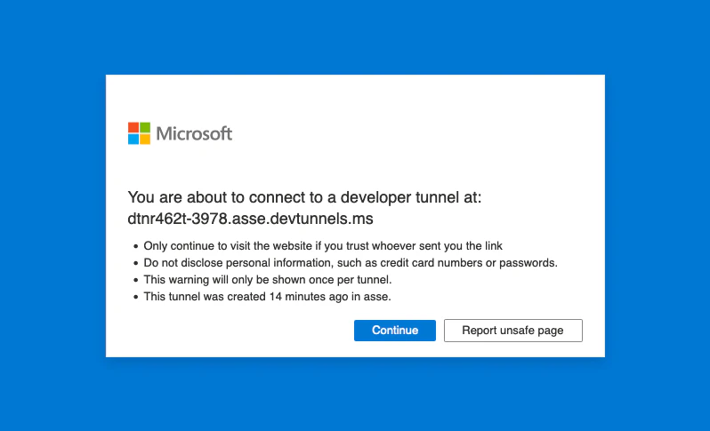Click the heading 'You are about to connect to a developer tunnel at:'
Screen dimensions: 710x431
[304, 197]
